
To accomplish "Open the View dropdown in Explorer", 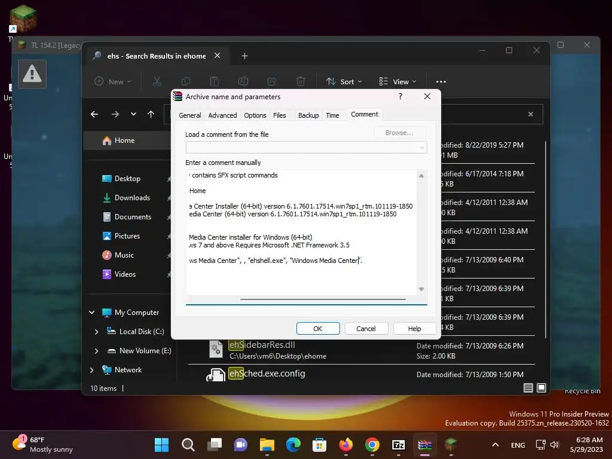I will [397, 81].
